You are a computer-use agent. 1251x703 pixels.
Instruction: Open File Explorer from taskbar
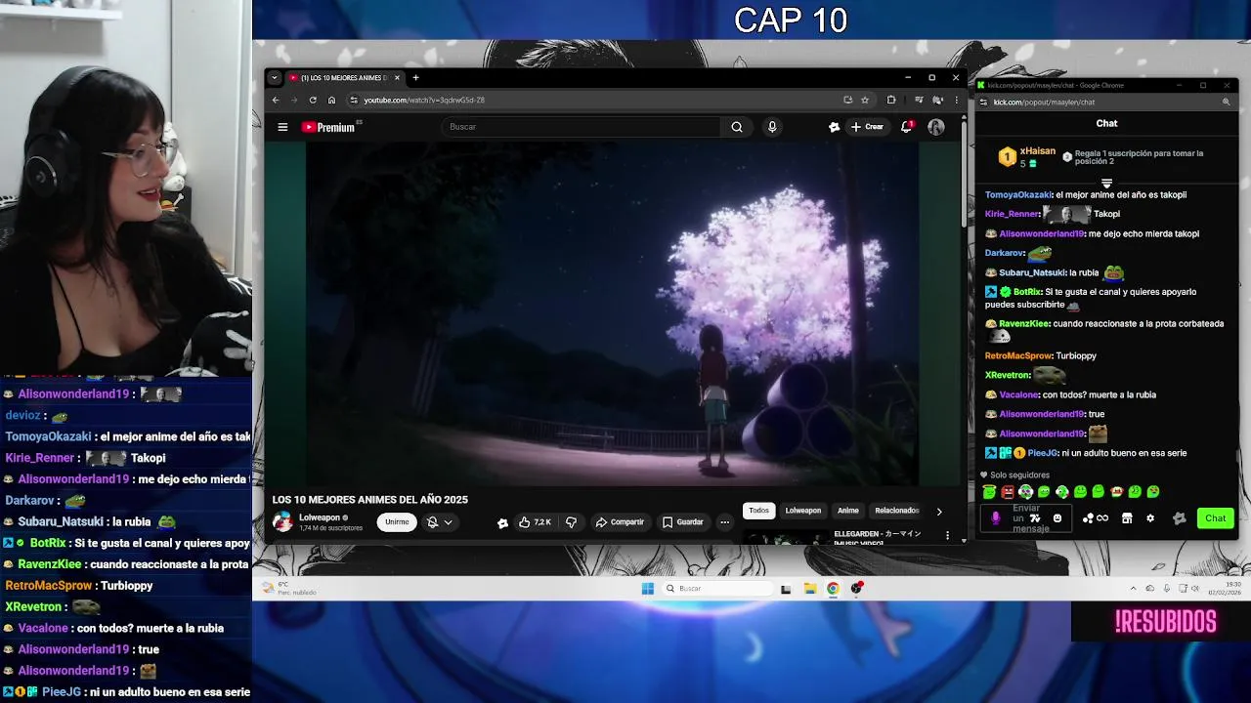pos(810,588)
